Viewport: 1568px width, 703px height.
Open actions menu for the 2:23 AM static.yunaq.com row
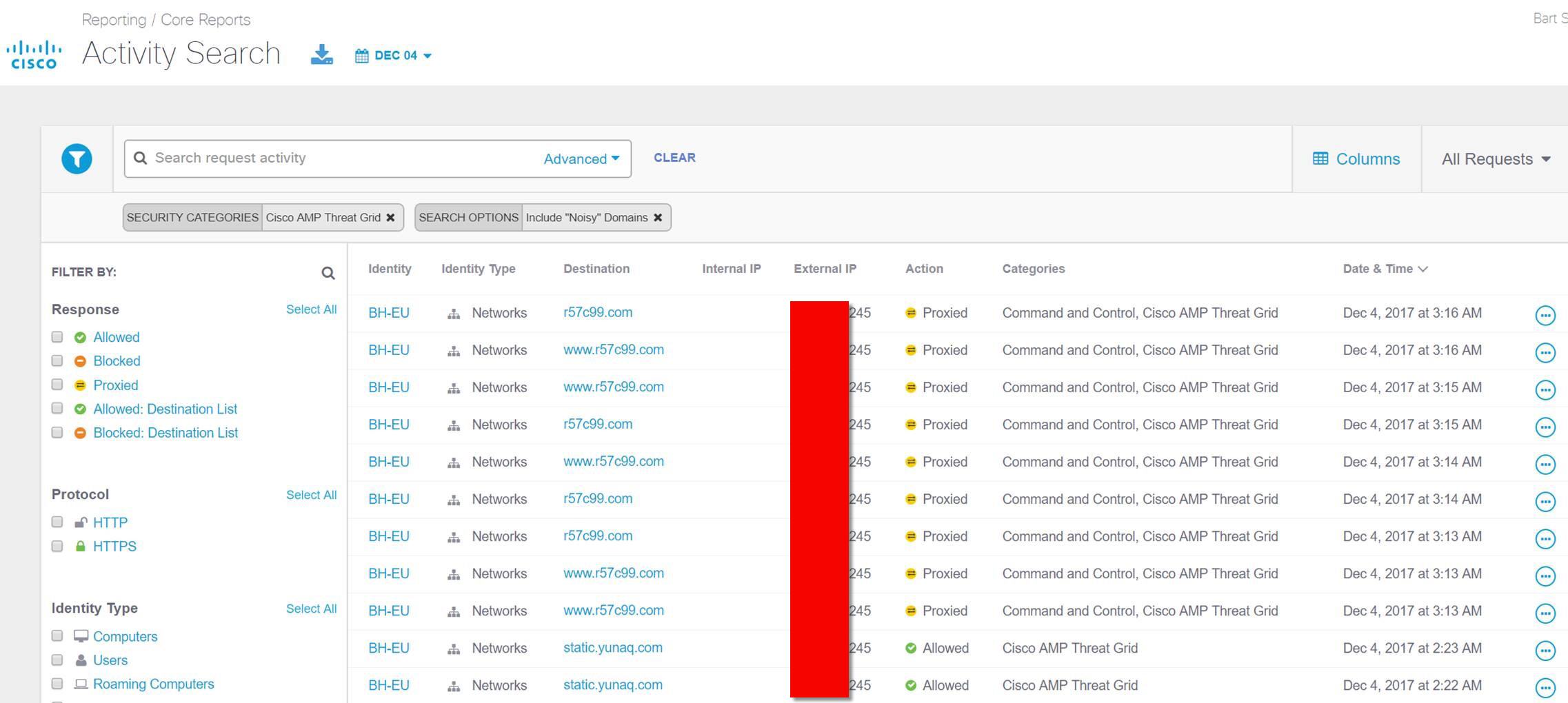coord(1545,650)
